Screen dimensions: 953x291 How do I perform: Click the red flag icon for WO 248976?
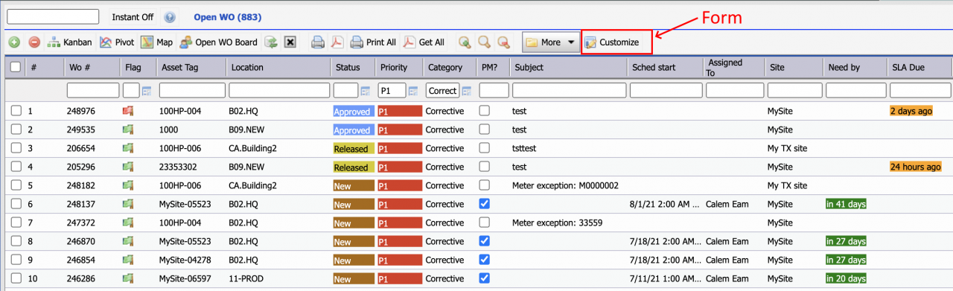click(127, 111)
